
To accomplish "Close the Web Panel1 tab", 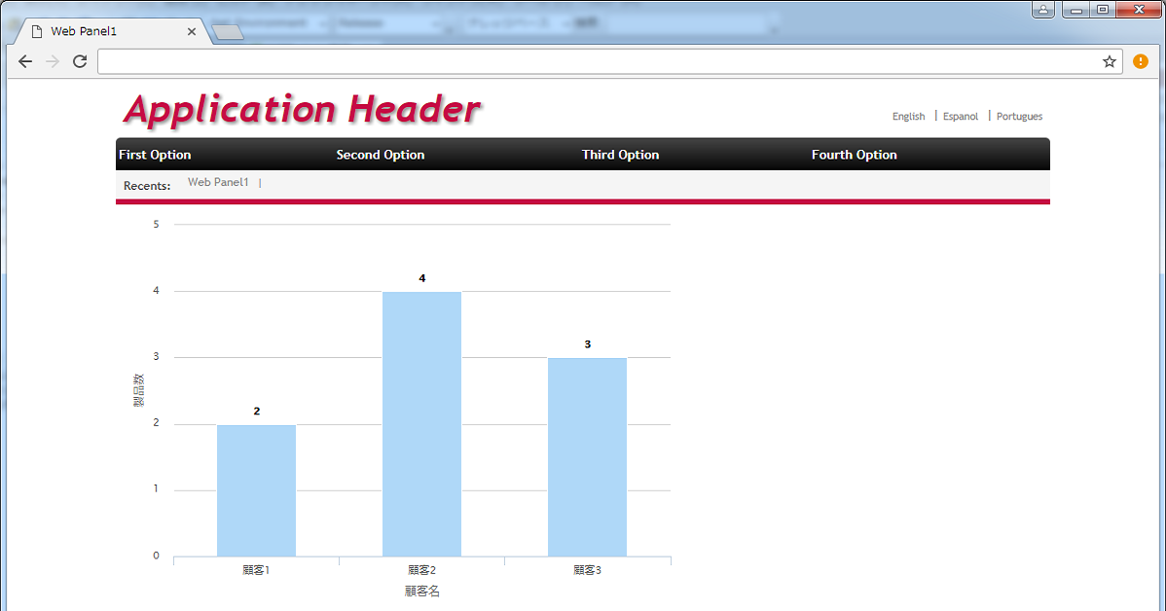I will tap(192, 31).
